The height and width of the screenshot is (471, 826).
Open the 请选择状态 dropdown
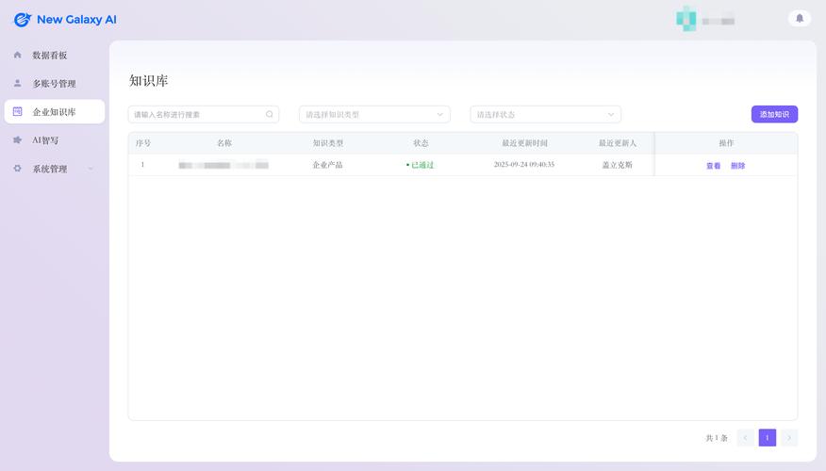click(545, 114)
